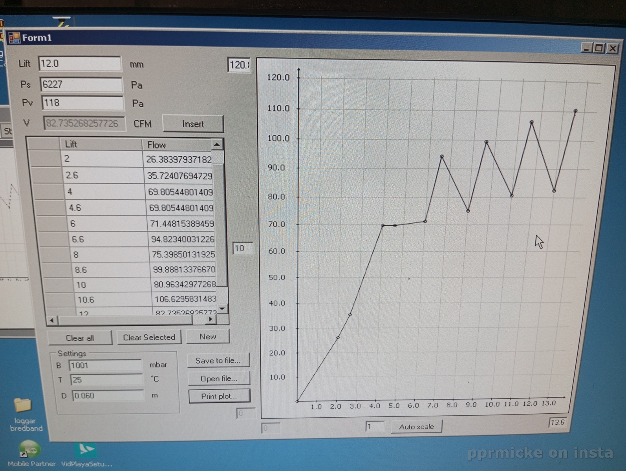Screen dimensions: 626x471
Task: Click the Print plot button
Action: pos(219,396)
